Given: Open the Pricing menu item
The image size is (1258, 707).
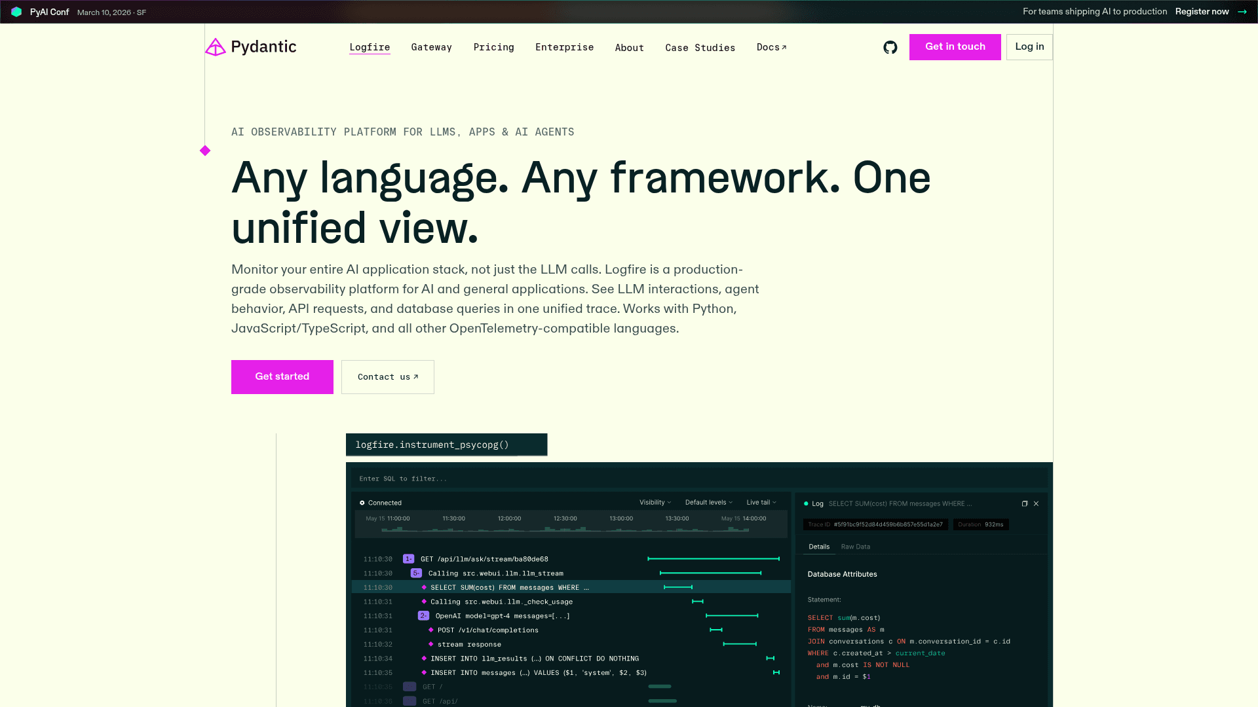Looking at the screenshot, I should (493, 47).
